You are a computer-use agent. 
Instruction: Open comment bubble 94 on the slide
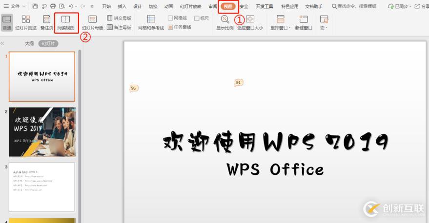click(239, 83)
